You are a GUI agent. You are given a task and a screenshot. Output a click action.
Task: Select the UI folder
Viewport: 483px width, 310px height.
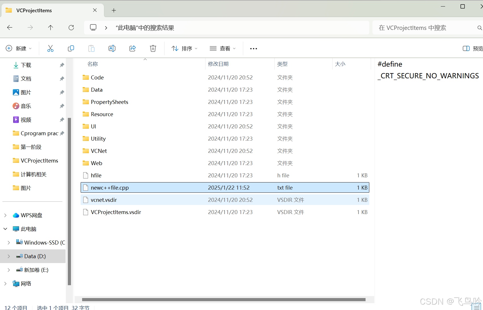coord(225,126)
